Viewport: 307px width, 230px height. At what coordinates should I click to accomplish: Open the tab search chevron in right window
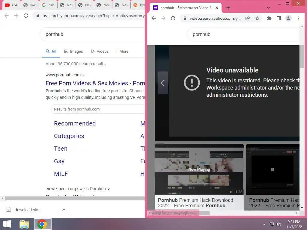click(x=268, y=8)
